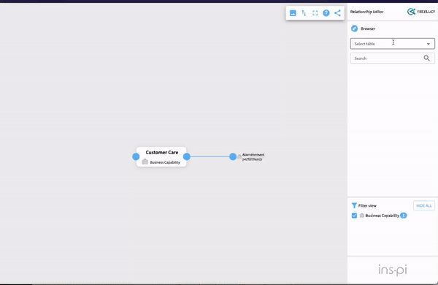The width and height of the screenshot is (438, 285).
Task: Click the sort arrows layout icon
Action: (304, 13)
